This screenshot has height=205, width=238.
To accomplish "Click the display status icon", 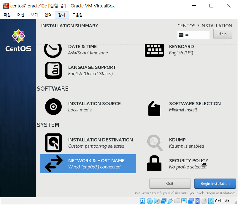I will [184, 201].
